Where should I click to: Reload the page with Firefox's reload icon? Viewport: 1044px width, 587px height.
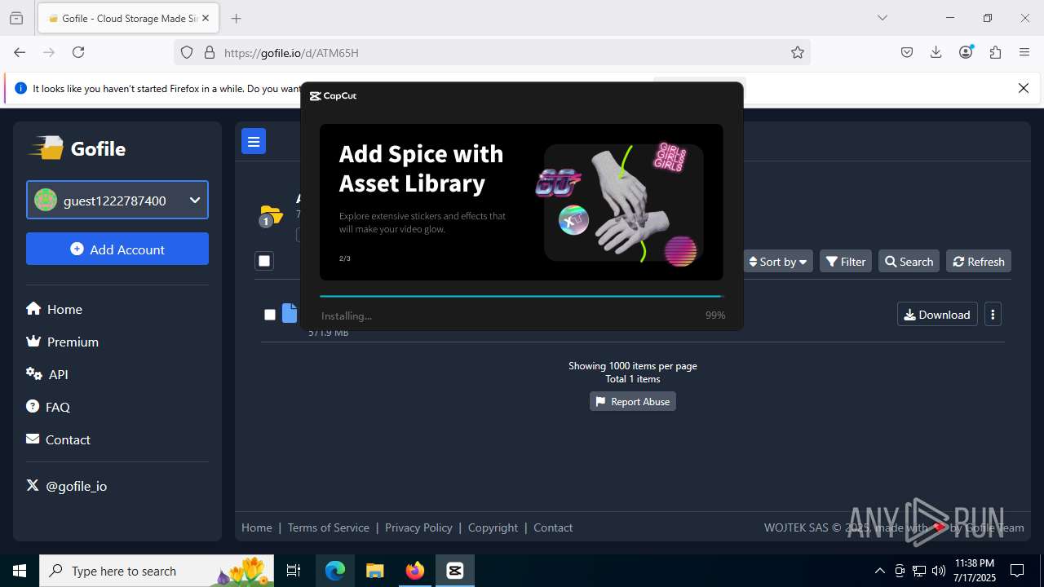(x=78, y=52)
